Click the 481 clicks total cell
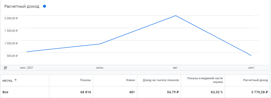The image size is (271, 98). tap(132, 92)
